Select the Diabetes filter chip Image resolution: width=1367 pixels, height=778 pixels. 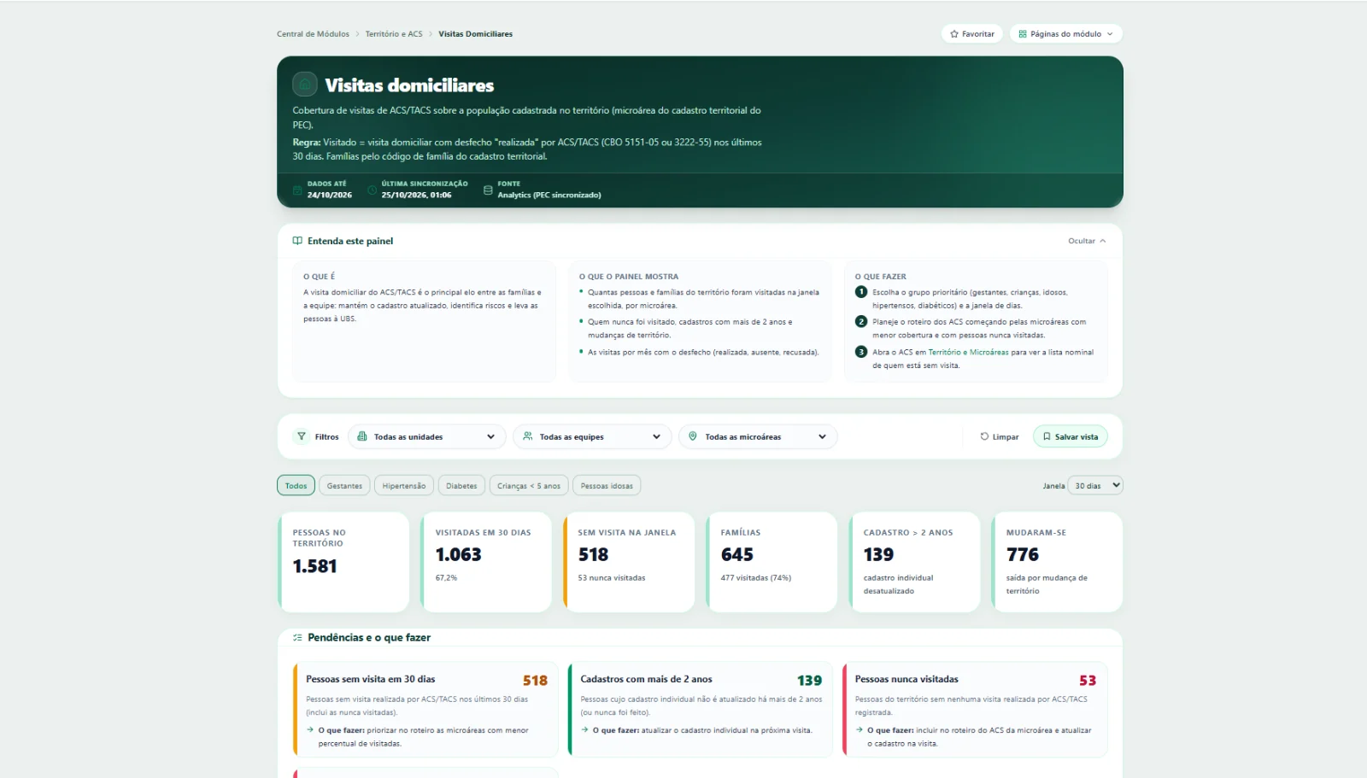pyautogui.click(x=461, y=485)
